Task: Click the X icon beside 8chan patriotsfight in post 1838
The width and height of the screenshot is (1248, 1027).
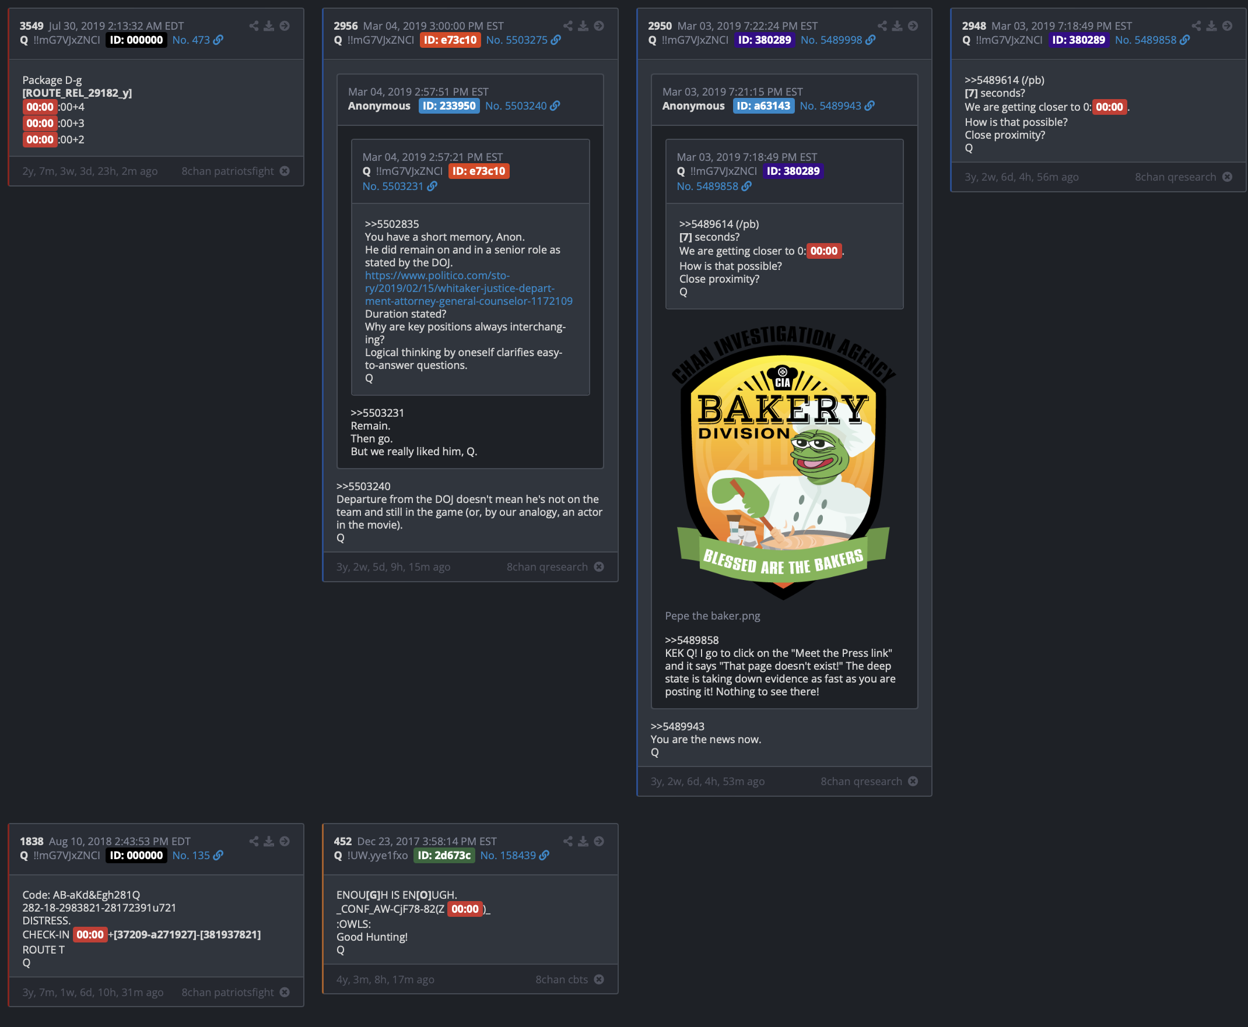Action: 285,992
